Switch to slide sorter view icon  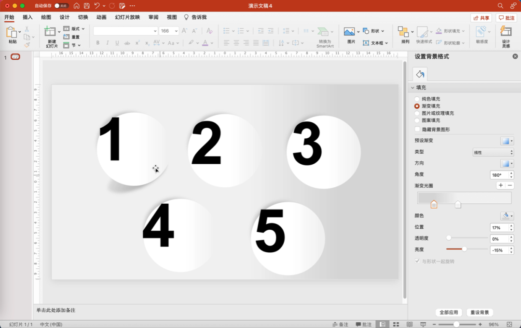[396, 324]
